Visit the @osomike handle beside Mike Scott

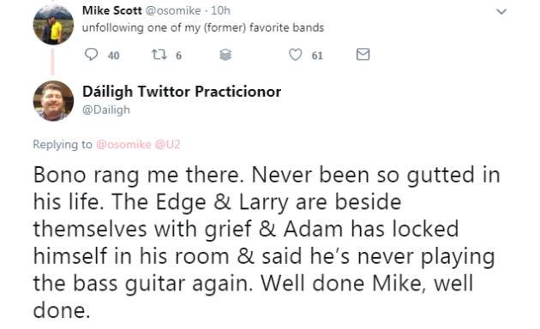(x=173, y=10)
